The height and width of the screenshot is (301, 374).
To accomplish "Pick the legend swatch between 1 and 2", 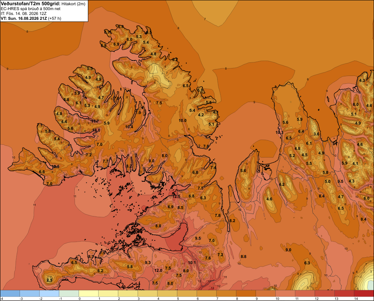I will pyautogui.click(x=108, y=294).
